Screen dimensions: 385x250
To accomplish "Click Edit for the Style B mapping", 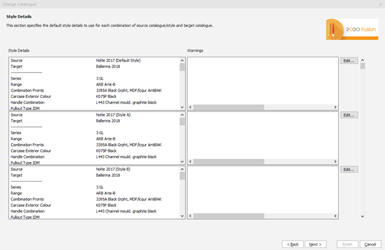I will pos(349,169).
